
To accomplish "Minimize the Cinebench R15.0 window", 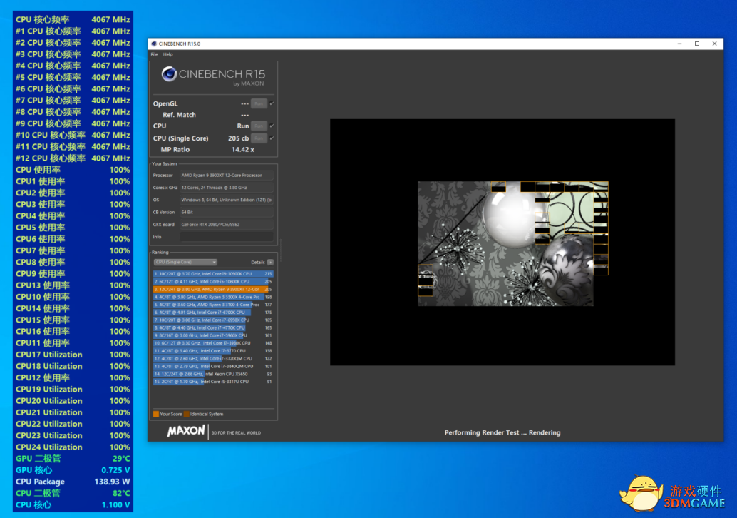I will point(680,44).
